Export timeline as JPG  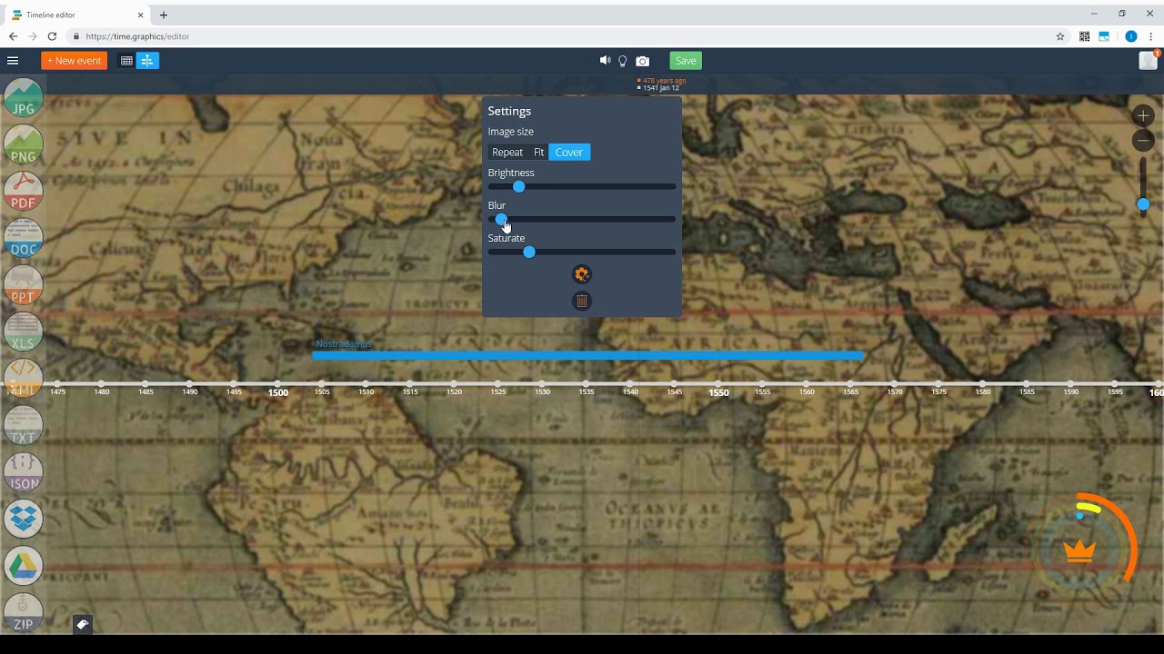[24, 98]
